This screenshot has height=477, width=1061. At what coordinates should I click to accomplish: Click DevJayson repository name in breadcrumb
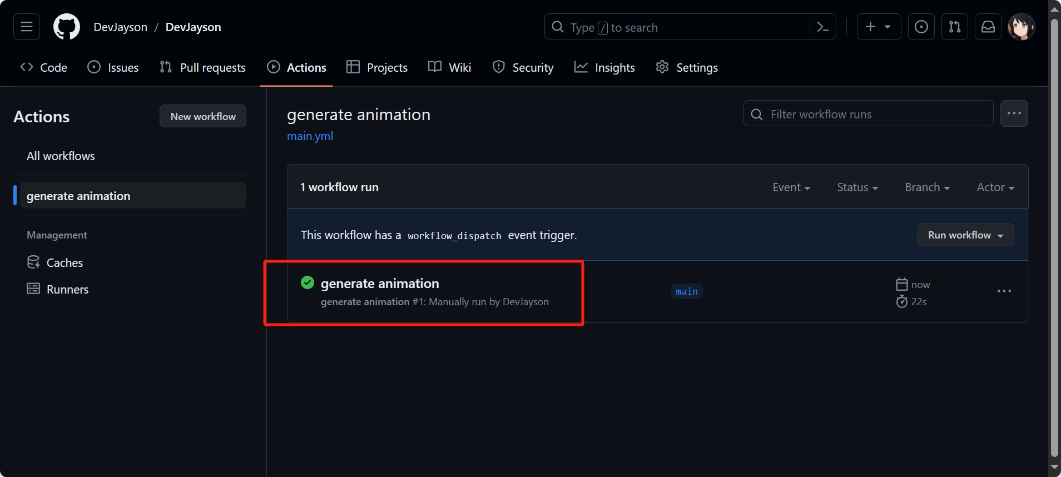194,27
